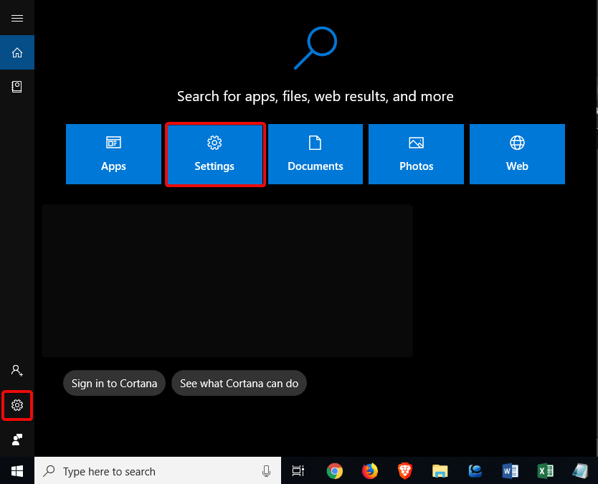Select the Settings search filter

click(214, 154)
